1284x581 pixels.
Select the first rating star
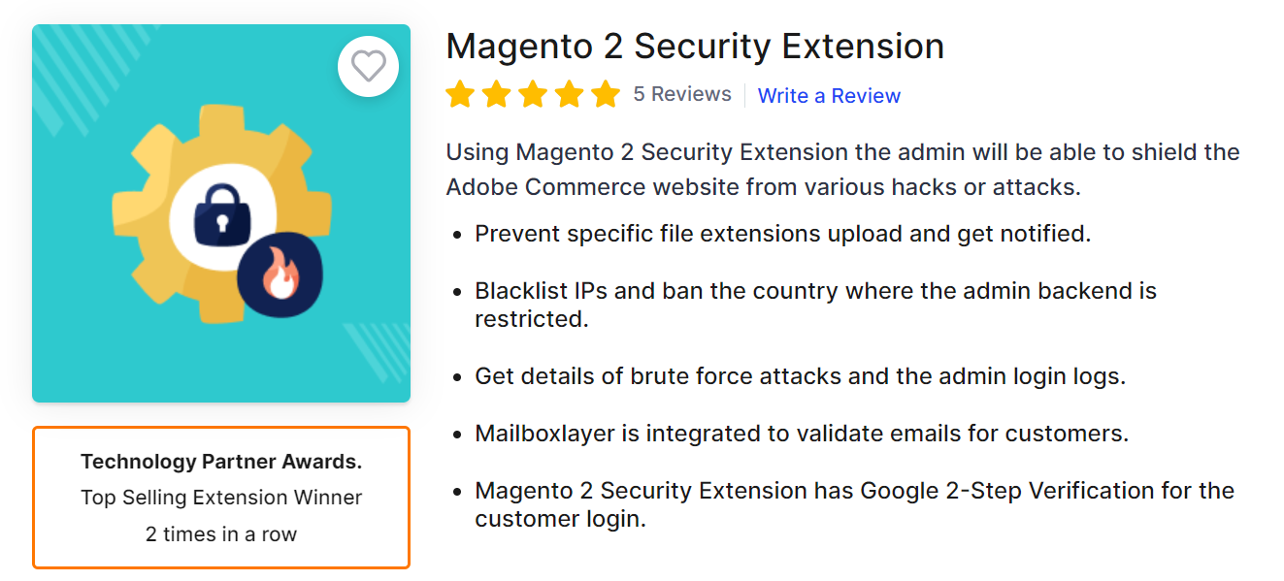tap(459, 94)
